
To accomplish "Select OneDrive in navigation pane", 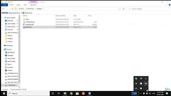I will [x=10, y=46].
